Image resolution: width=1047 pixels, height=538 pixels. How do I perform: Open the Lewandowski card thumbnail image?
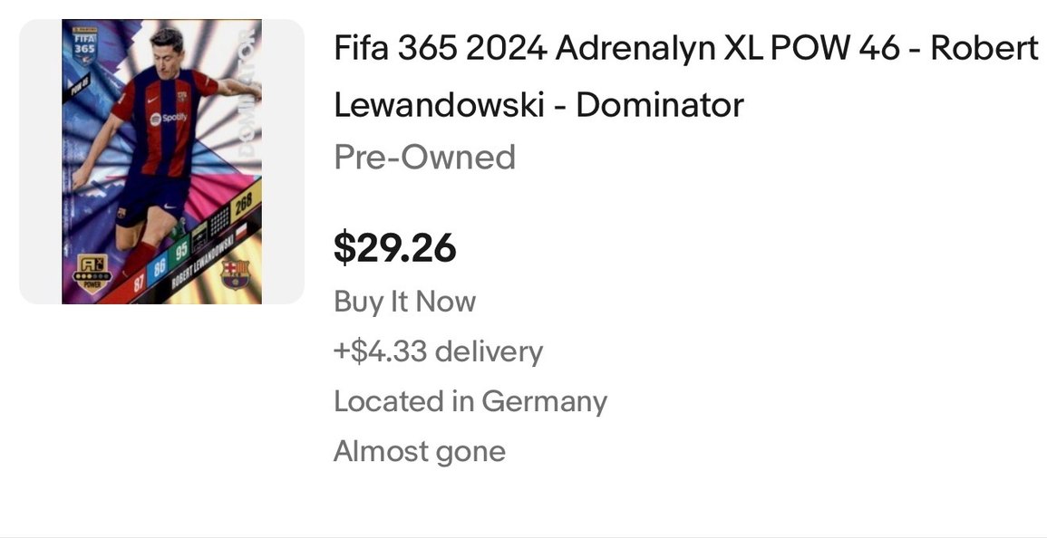(x=161, y=162)
